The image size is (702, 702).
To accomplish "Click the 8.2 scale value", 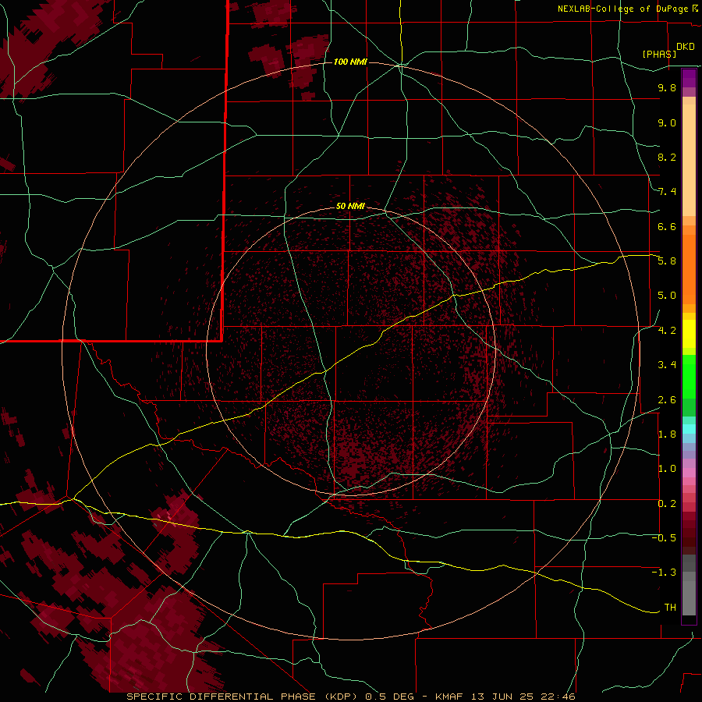I will point(667,157).
